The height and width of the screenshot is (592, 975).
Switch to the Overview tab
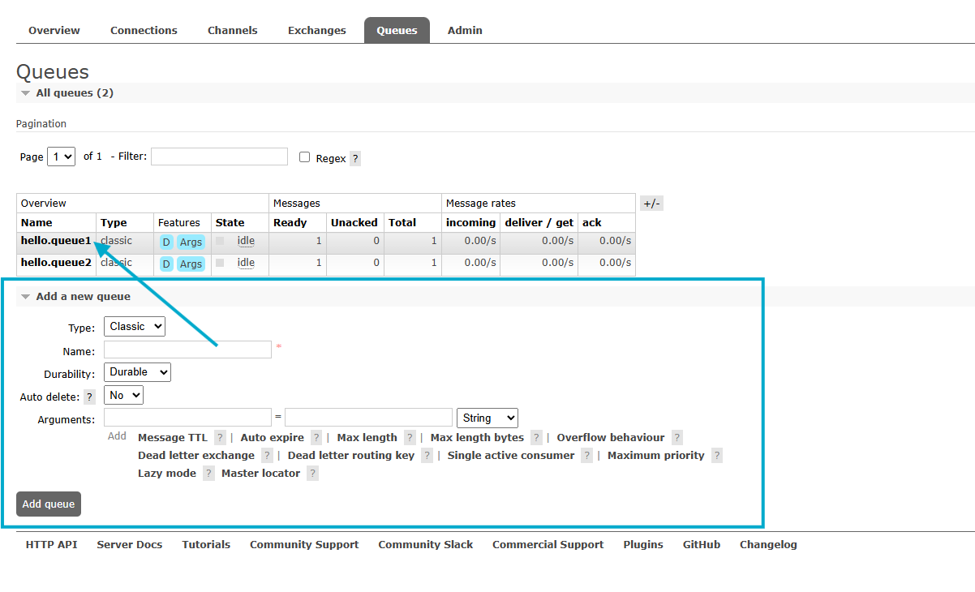point(54,31)
